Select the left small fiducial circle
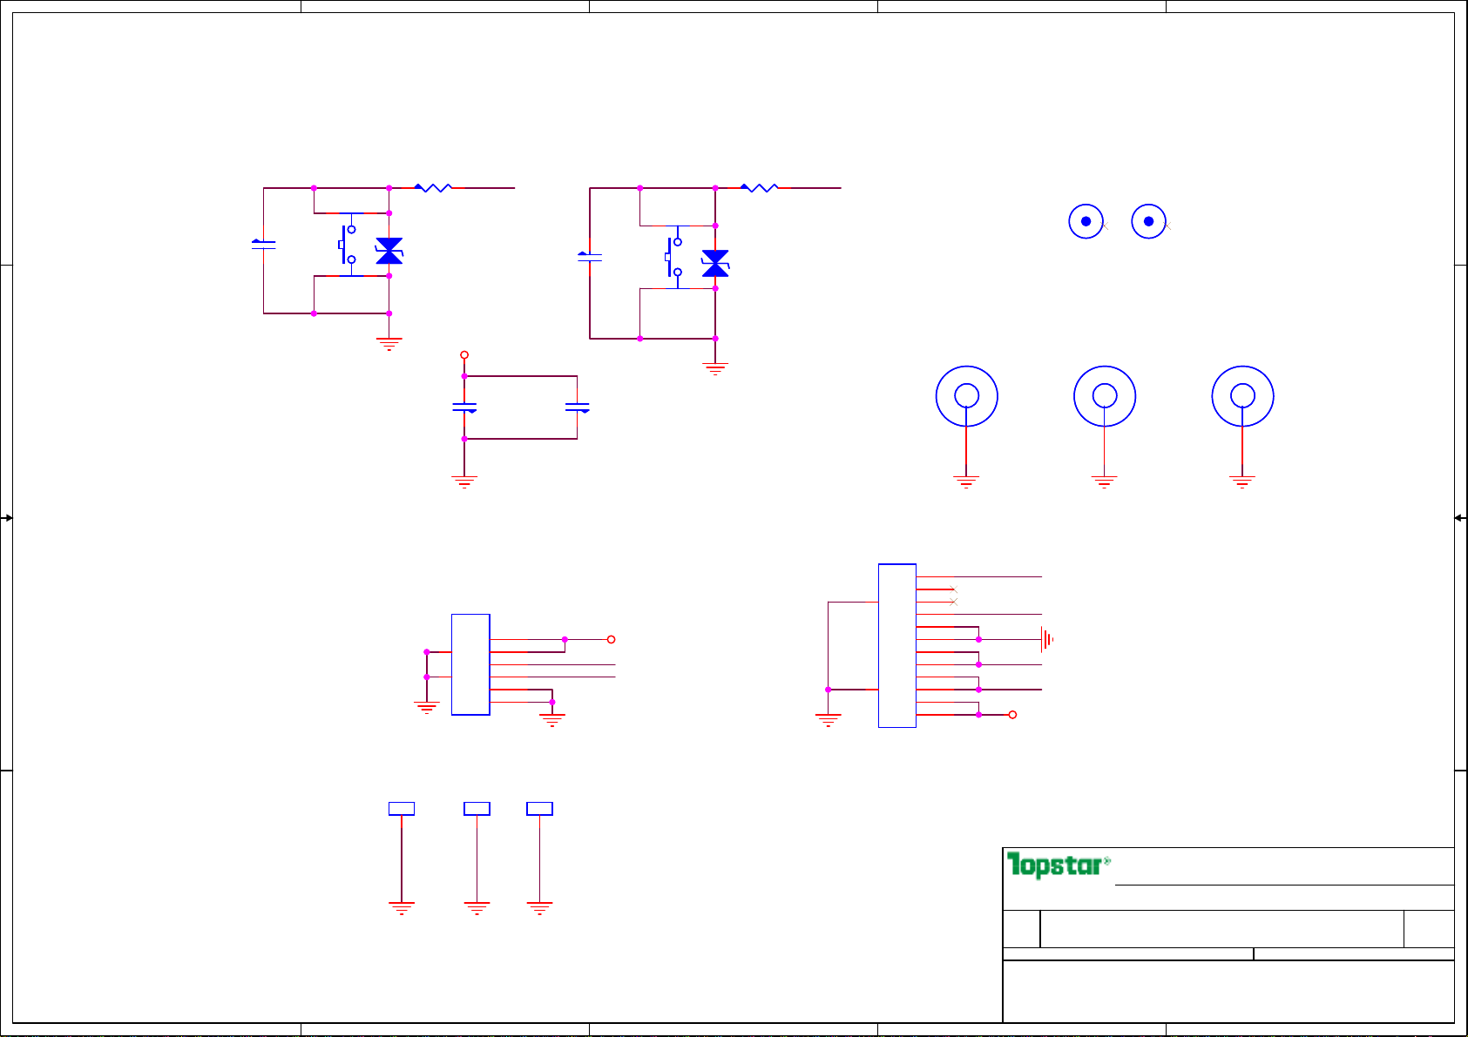1468x1037 pixels. click(x=1086, y=221)
